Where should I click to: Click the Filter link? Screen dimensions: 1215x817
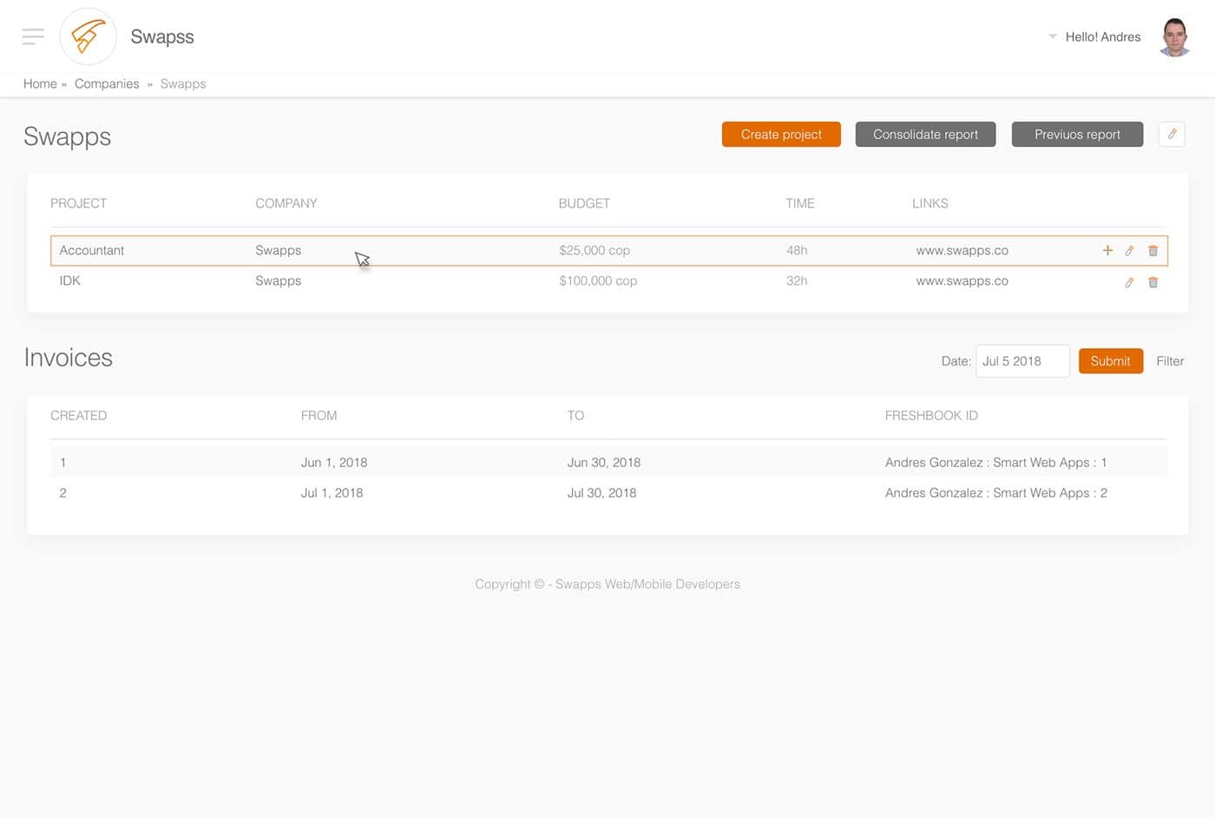click(x=1170, y=361)
